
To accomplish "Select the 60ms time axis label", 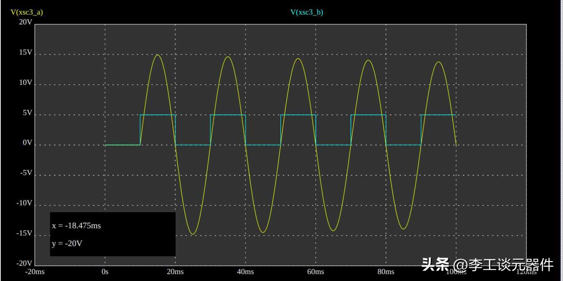I will 316,272.
